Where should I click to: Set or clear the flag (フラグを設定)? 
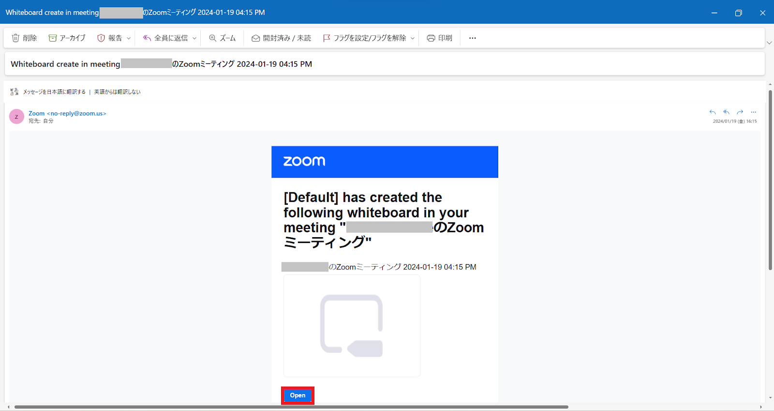[364, 38]
